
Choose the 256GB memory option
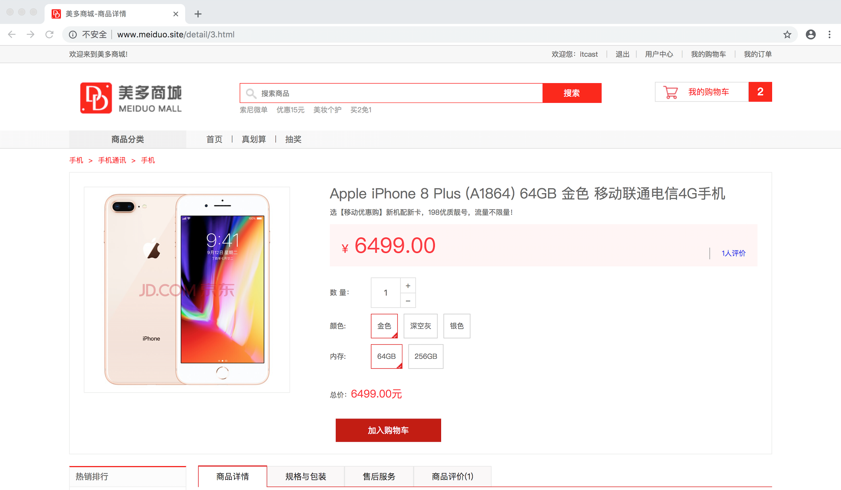(x=426, y=356)
